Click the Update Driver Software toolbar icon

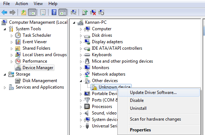(85, 13)
